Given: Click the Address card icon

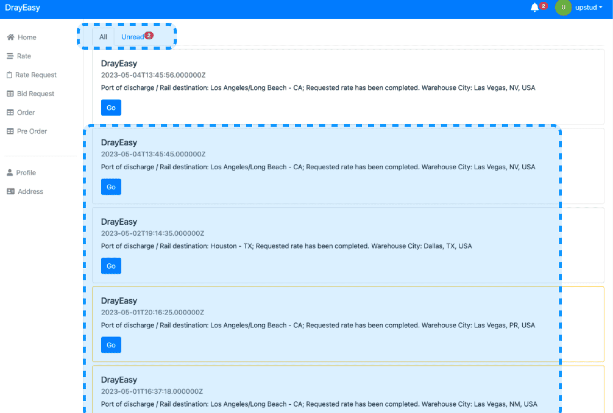Looking at the screenshot, I should (x=10, y=191).
